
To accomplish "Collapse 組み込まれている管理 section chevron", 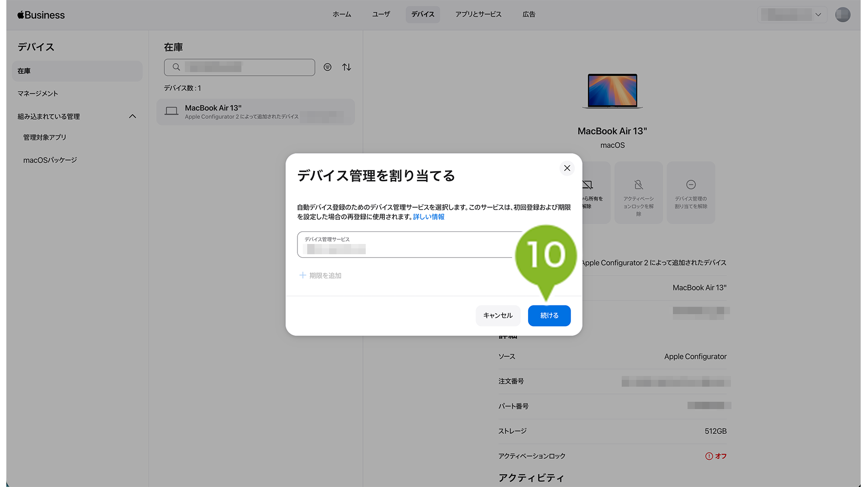I will (132, 116).
